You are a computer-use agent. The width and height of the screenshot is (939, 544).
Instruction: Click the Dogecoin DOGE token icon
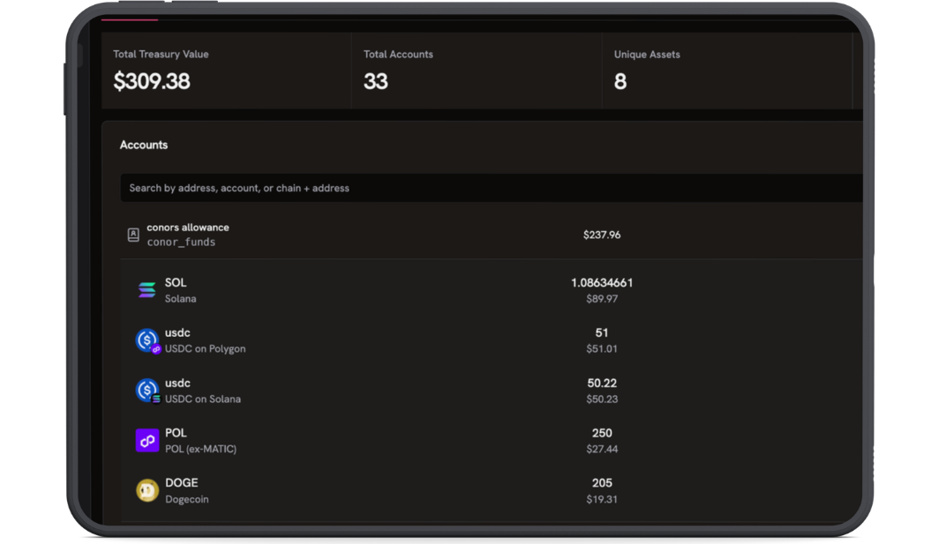(x=147, y=491)
